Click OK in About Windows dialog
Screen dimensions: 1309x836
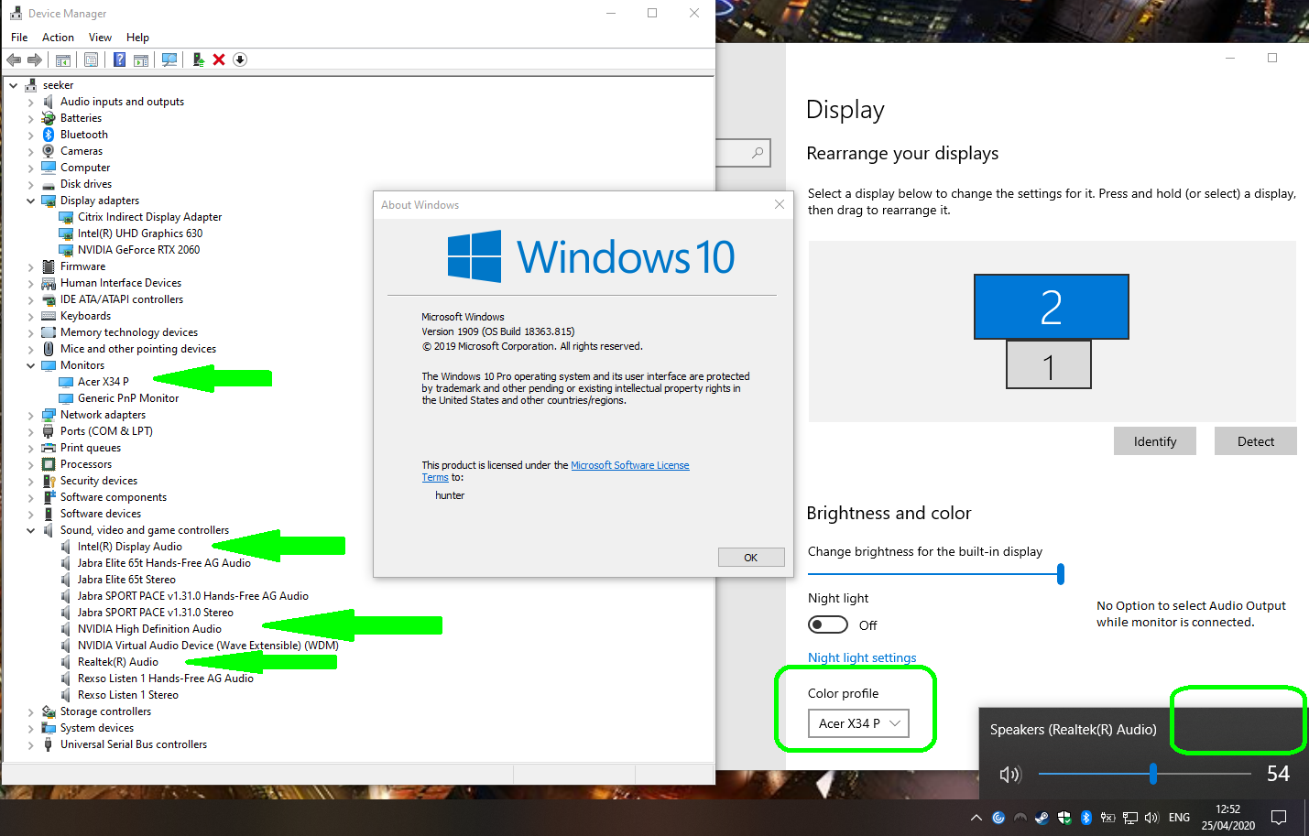(751, 558)
